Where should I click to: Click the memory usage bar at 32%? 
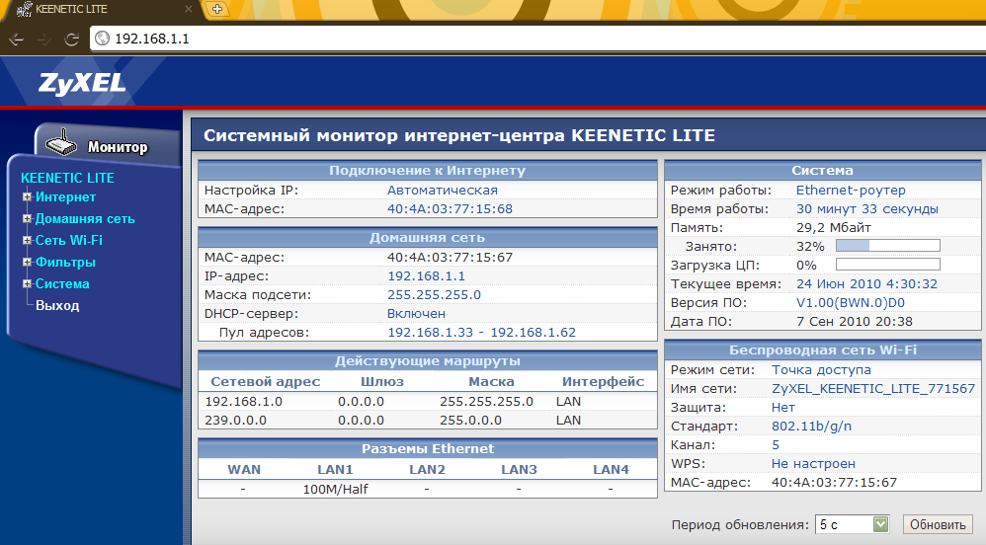(888, 246)
